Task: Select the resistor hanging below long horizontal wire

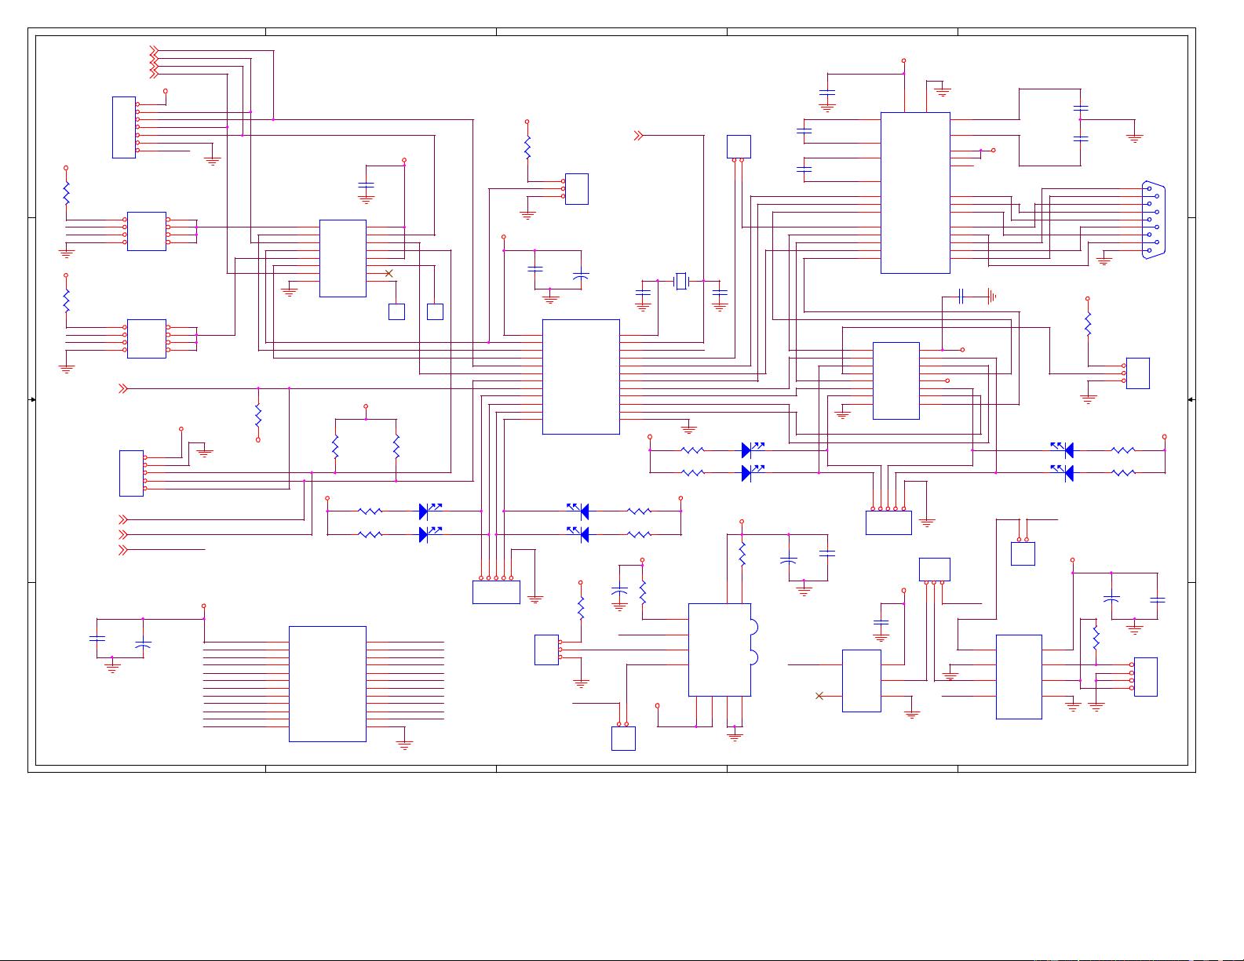Action: 257,416
